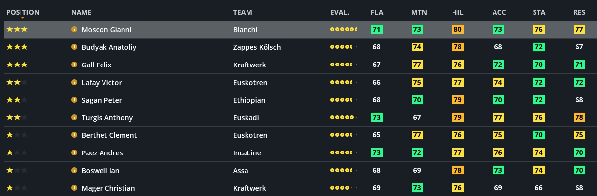
Task: Select the info icon for Paez Andres
Action: [x=74, y=153]
